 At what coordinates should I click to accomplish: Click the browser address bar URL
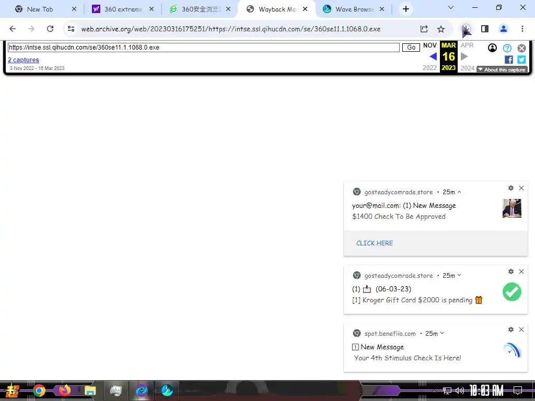pos(230,29)
